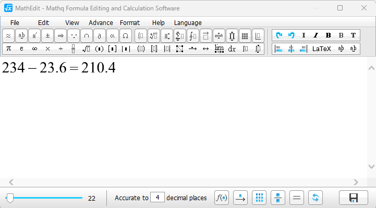
Task: Insert the pi symbol
Action: (x=9, y=48)
